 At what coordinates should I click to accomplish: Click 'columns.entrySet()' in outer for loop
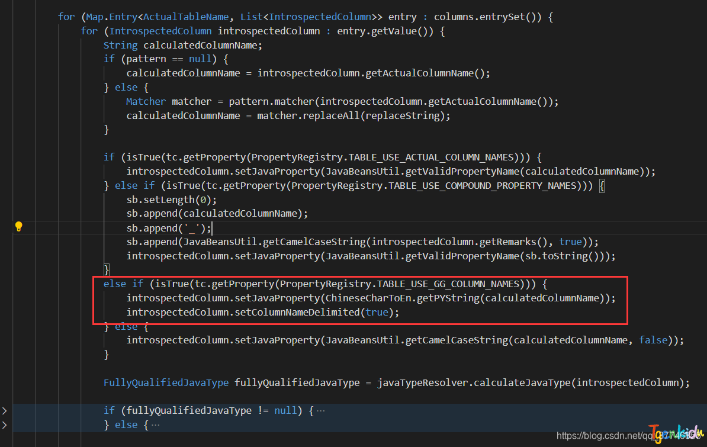[488, 17]
